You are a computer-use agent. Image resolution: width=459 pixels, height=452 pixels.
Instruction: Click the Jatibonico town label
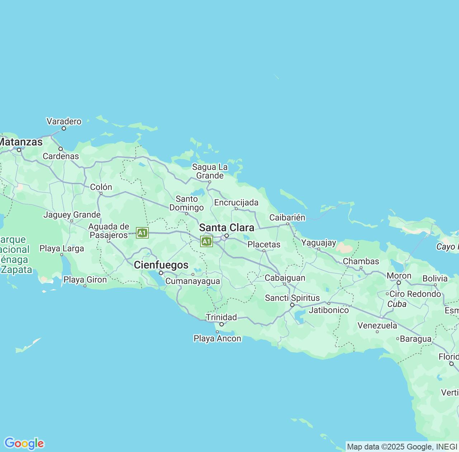click(328, 310)
